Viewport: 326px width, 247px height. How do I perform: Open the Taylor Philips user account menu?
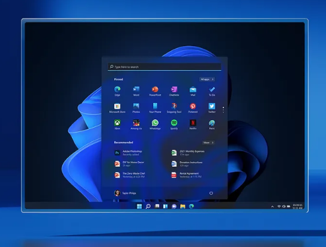[x=125, y=193]
